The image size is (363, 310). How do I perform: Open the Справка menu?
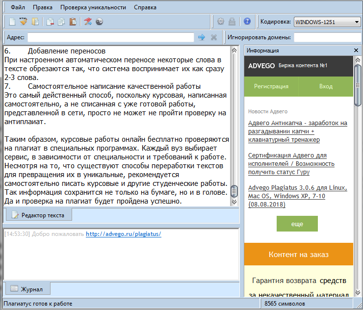145,7
